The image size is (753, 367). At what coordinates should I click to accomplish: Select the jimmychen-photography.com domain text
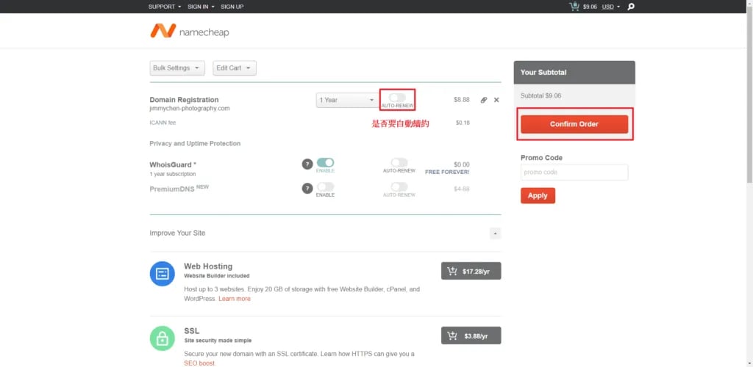(x=190, y=109)
